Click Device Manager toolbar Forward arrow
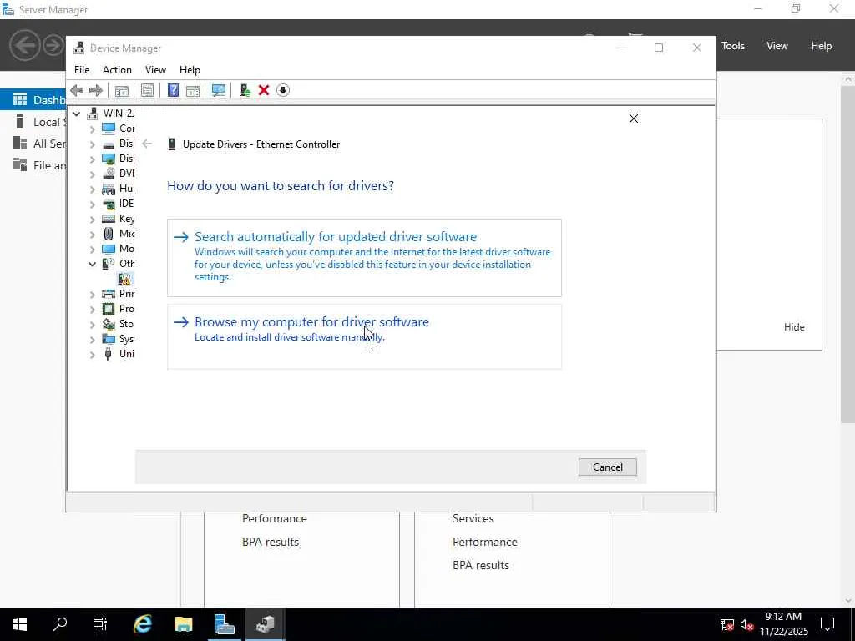855x641 pixels. pyautogui.click(x=96, y=90)
